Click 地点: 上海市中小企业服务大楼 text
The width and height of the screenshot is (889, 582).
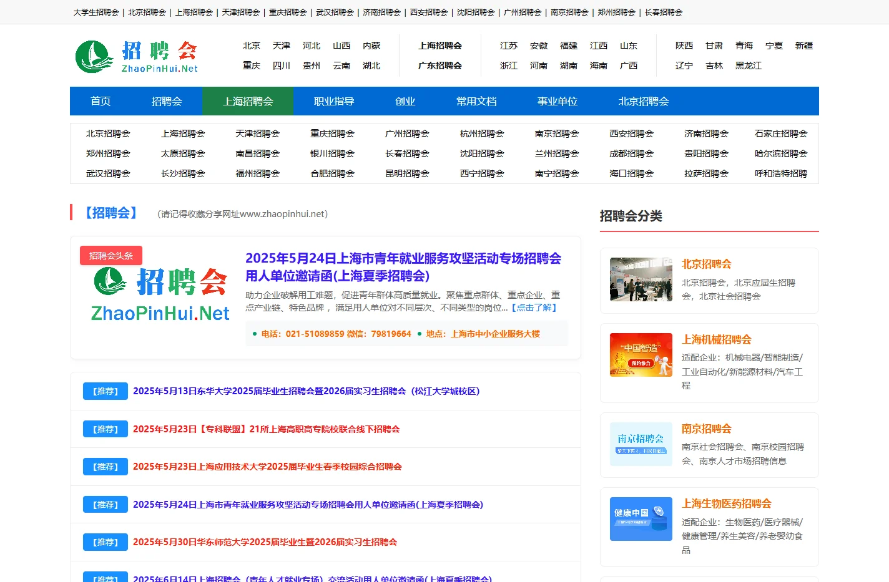click(x=483, y=334)
